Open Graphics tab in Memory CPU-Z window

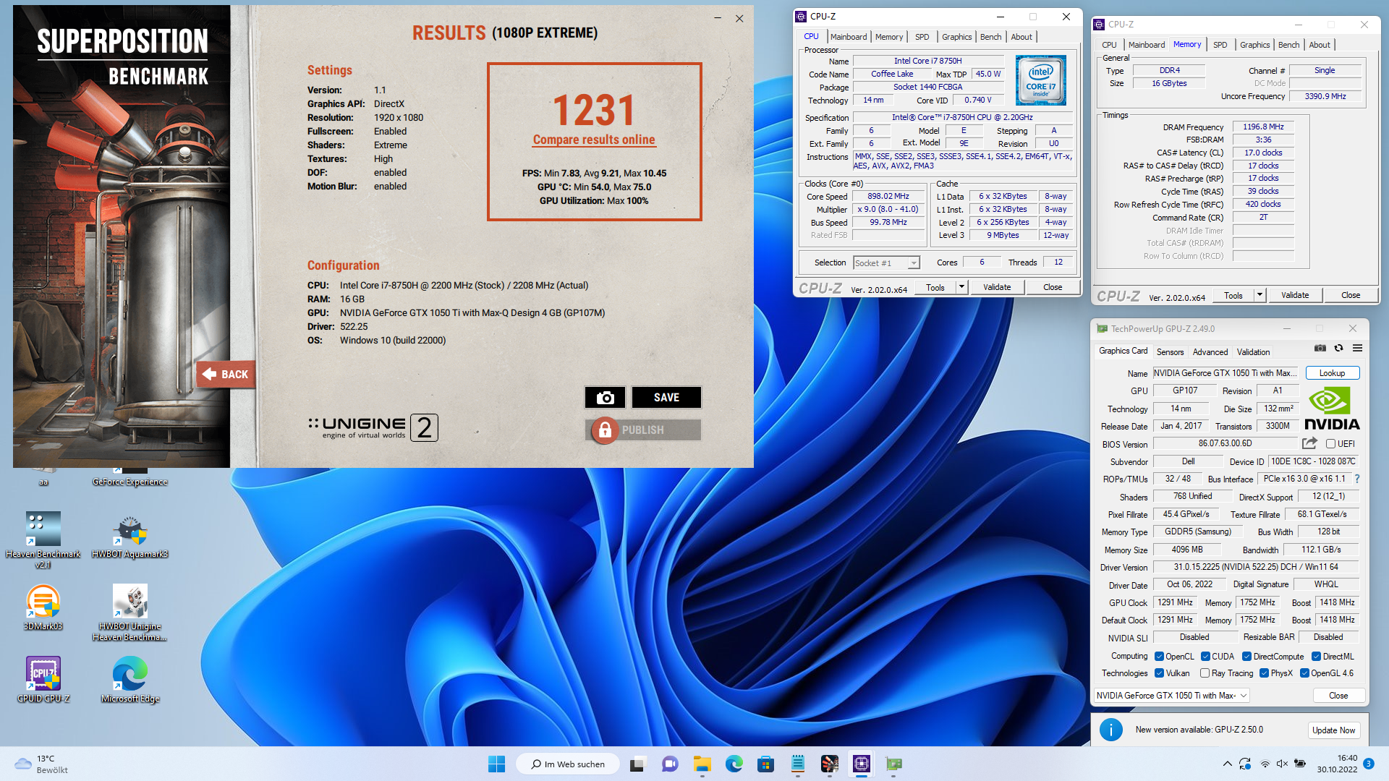coord(1254,45)
